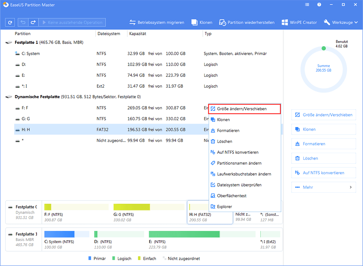The height and width of the screenshot is (266, 363).
Task: Click the C: System partition icon
Action: (17, 53)
